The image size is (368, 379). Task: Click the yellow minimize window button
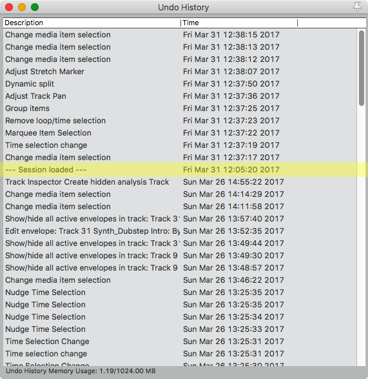(22, 7)
